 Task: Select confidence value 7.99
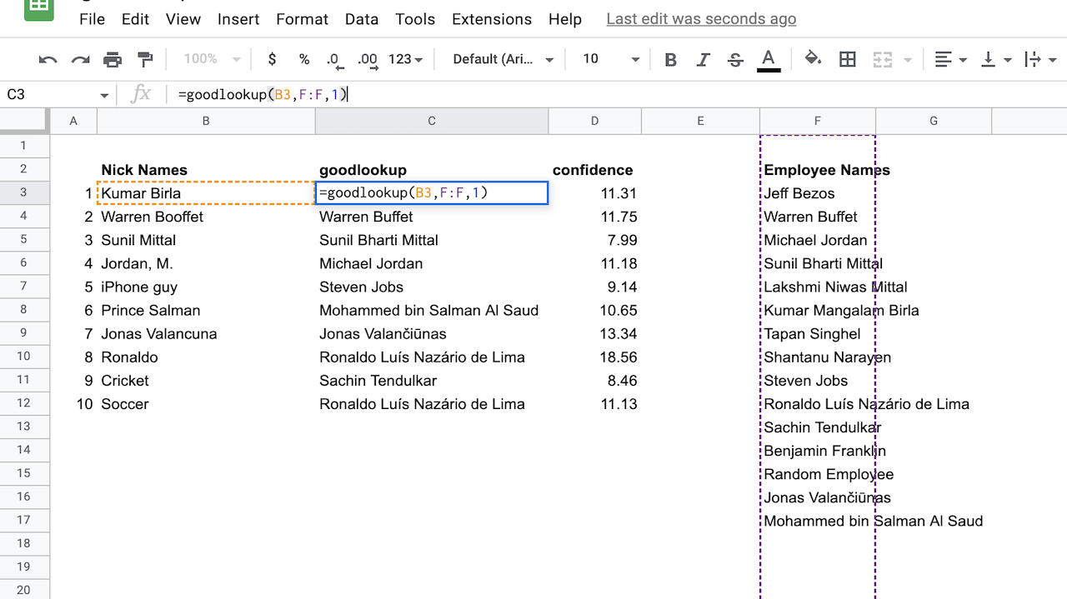tap(595, 240)
